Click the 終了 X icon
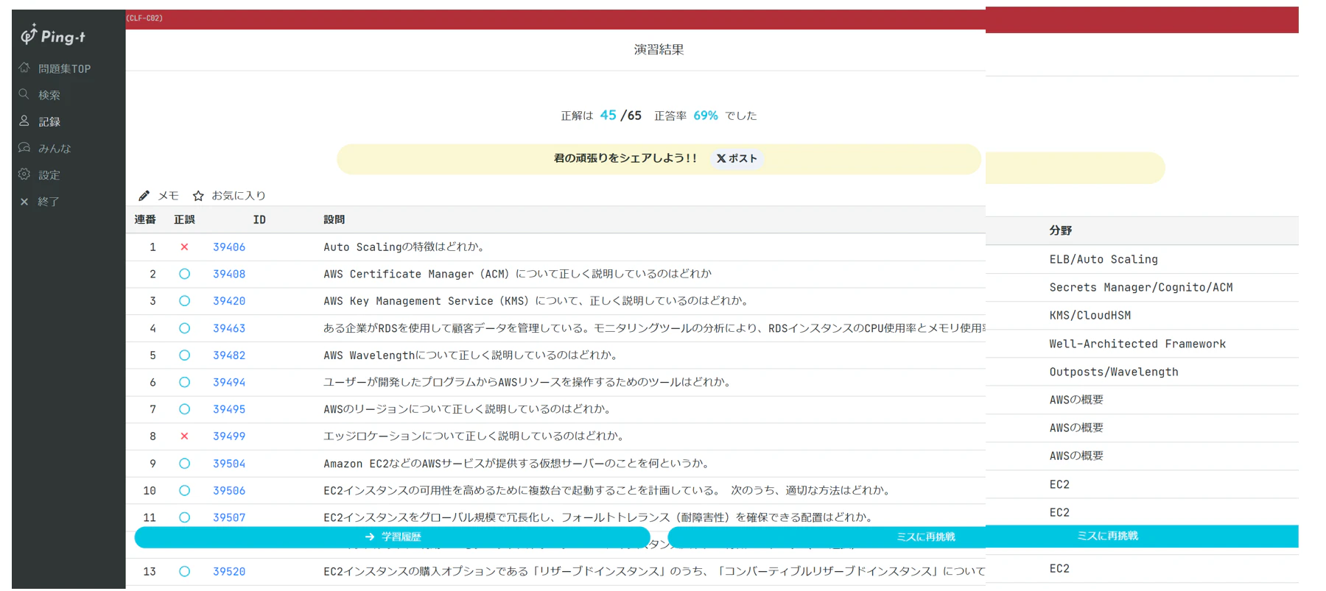The height and width of the screenshot is (591, 1326). [24, 201]
